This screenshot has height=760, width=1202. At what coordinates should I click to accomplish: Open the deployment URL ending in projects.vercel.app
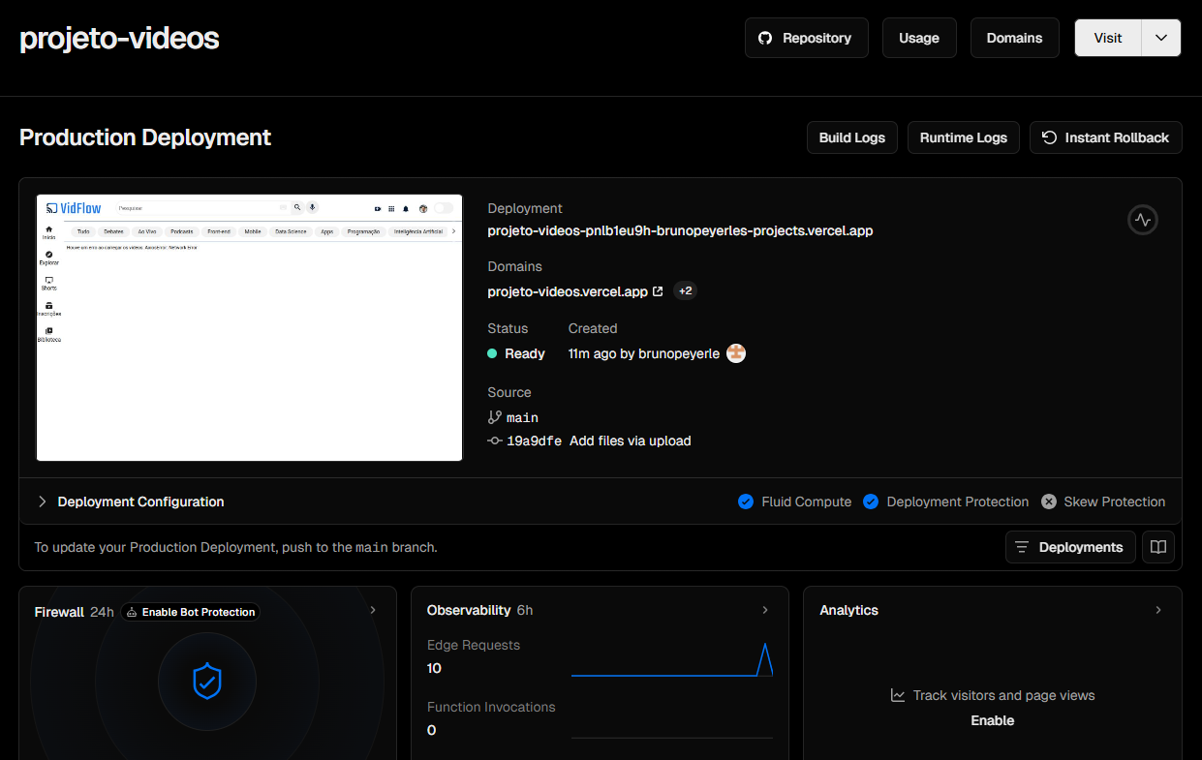pos(680,230)
